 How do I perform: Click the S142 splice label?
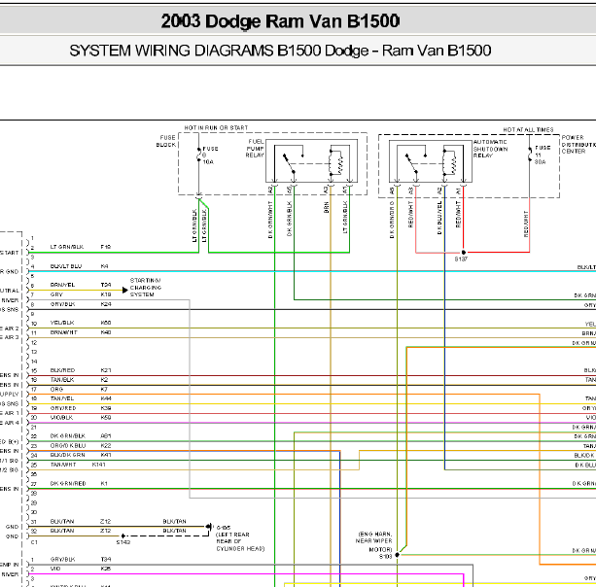point(123,542)
